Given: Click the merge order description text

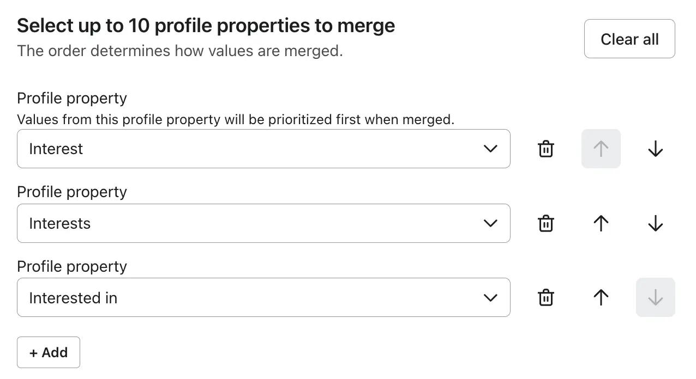Looking at the screenshot, I should 179,50.
